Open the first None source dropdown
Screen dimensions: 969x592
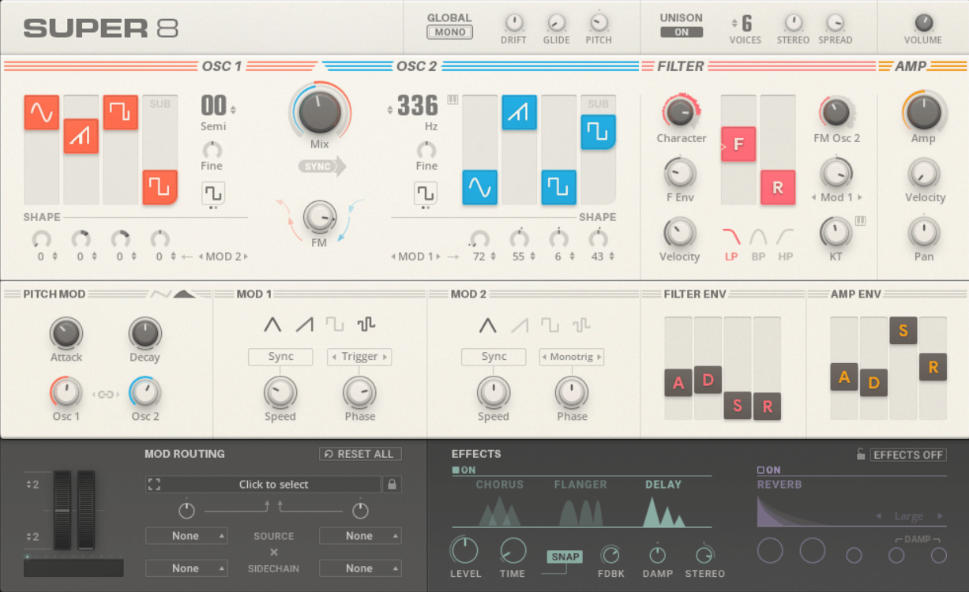click(x=186, y=536)
